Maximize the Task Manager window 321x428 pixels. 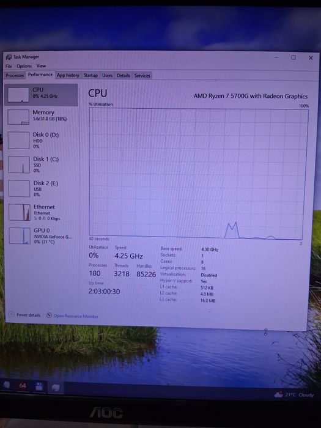click(x=293, y=57)
